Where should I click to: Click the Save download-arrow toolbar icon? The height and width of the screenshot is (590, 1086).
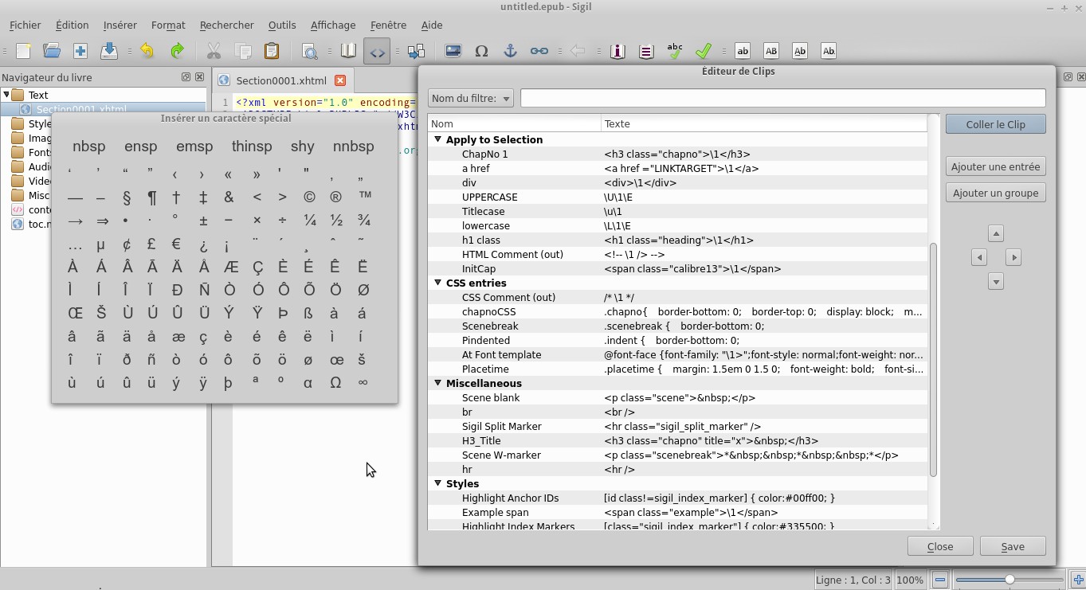point(109,51)
